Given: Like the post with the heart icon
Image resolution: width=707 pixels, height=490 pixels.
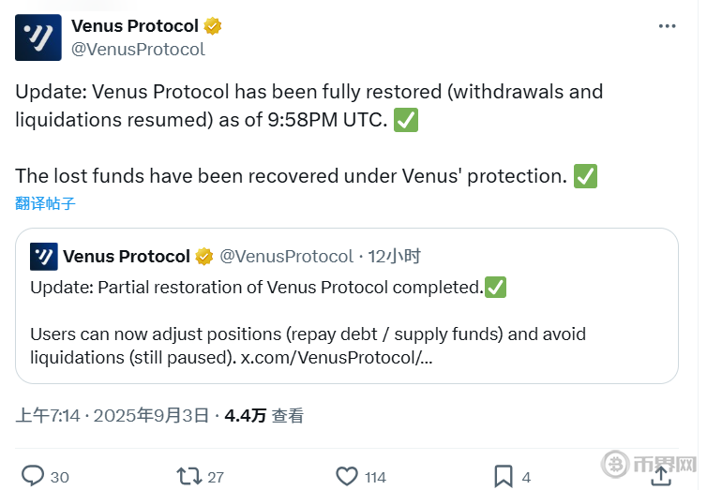Looking at the screenshot, I should 347,476.
